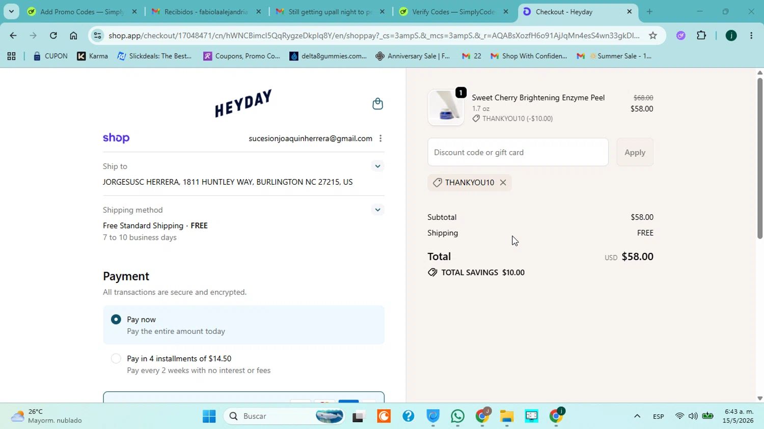
Task: Click the Heyday logo
Action: coord(243,103)
